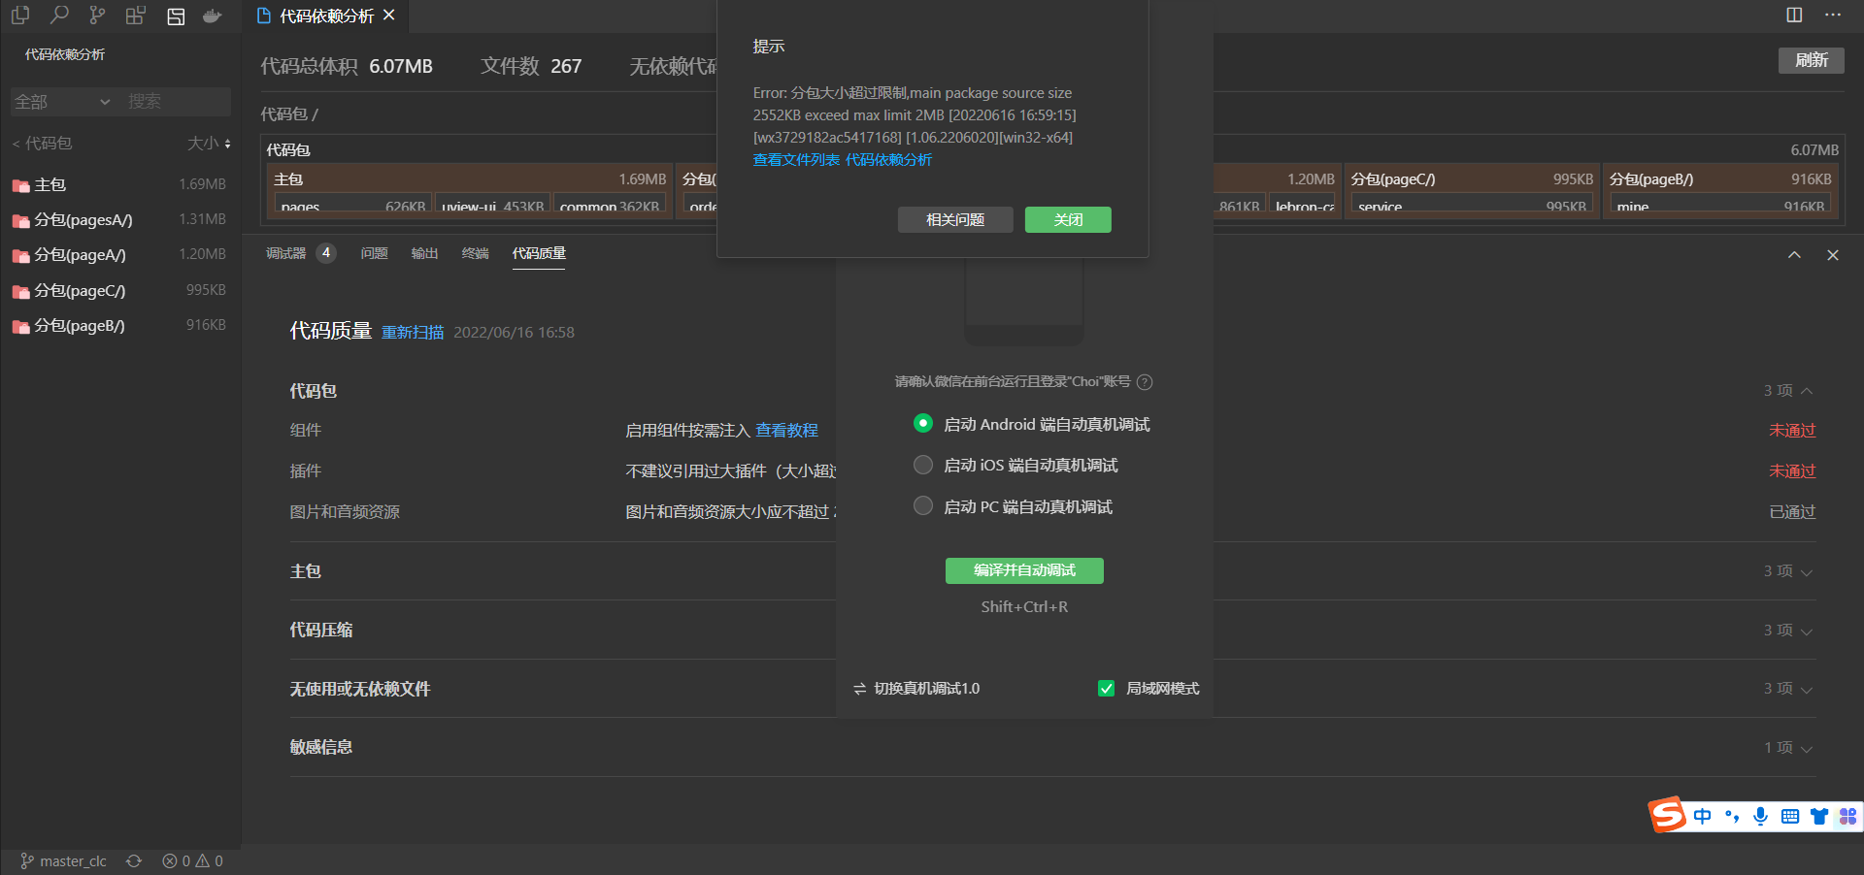Switch to the 问题 tab

coord(374,253)
